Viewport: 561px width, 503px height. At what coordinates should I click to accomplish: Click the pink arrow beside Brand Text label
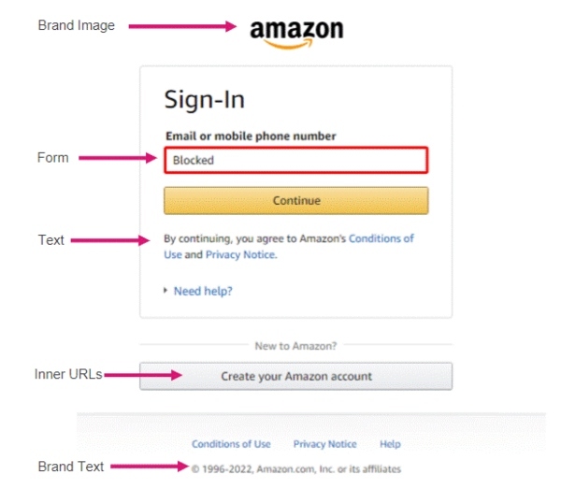pos(148,467)
